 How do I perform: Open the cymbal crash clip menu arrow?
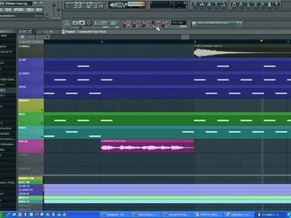pyautogui.click(x=195, y=46)
